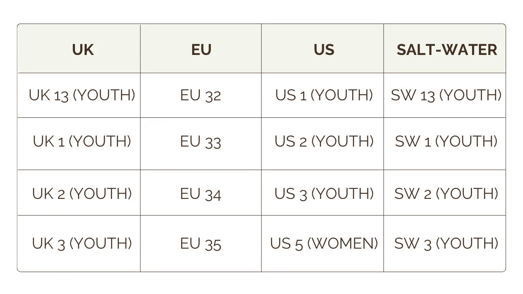Choose the US 5 (WOMEN) cell
This screenshot has width=523, height=294.
click(324, 243)
